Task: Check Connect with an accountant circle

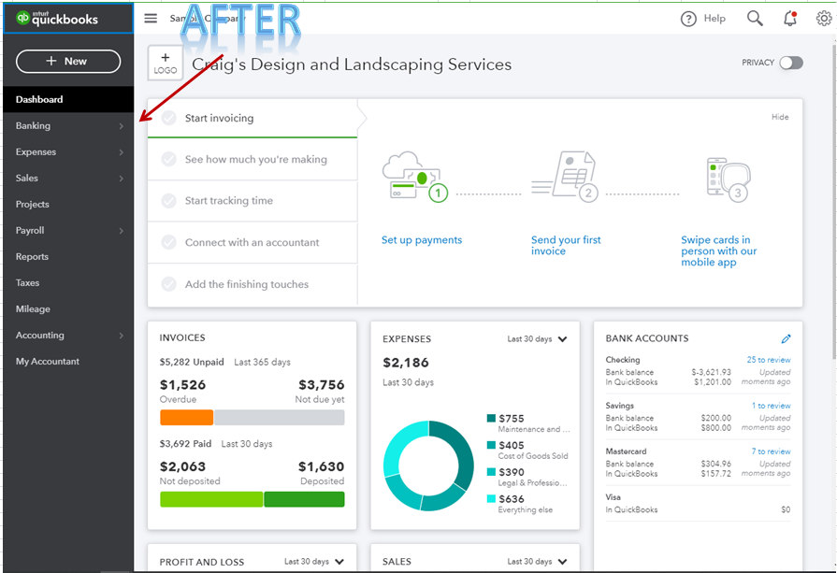Action: (x=168, y=242)
